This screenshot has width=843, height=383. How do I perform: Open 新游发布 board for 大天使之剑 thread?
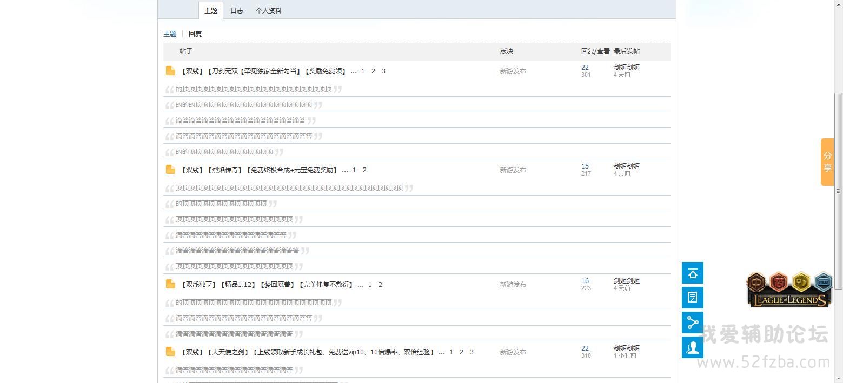coord(513,352)
